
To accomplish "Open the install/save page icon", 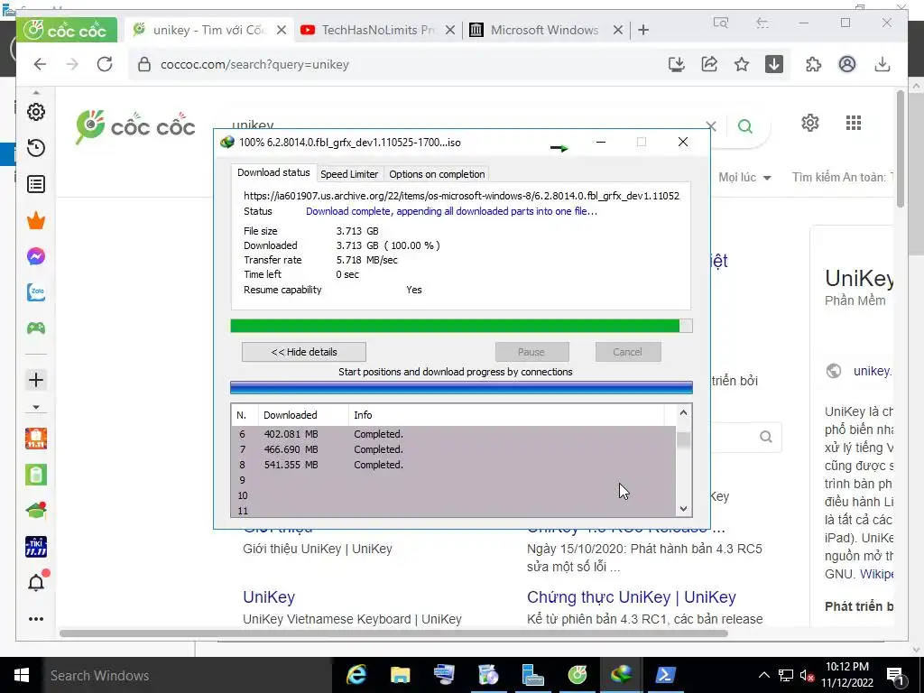I will point(677,64).
